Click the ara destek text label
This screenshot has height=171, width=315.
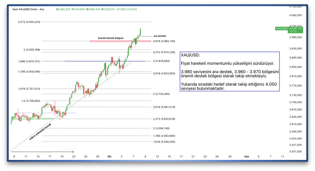click(x=160, y=36)
